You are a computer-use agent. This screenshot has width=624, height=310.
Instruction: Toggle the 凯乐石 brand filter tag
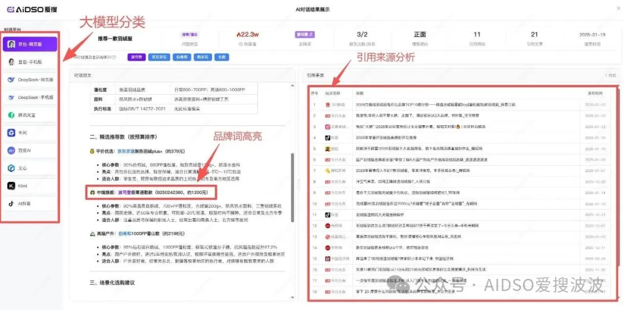pos(202,57)
